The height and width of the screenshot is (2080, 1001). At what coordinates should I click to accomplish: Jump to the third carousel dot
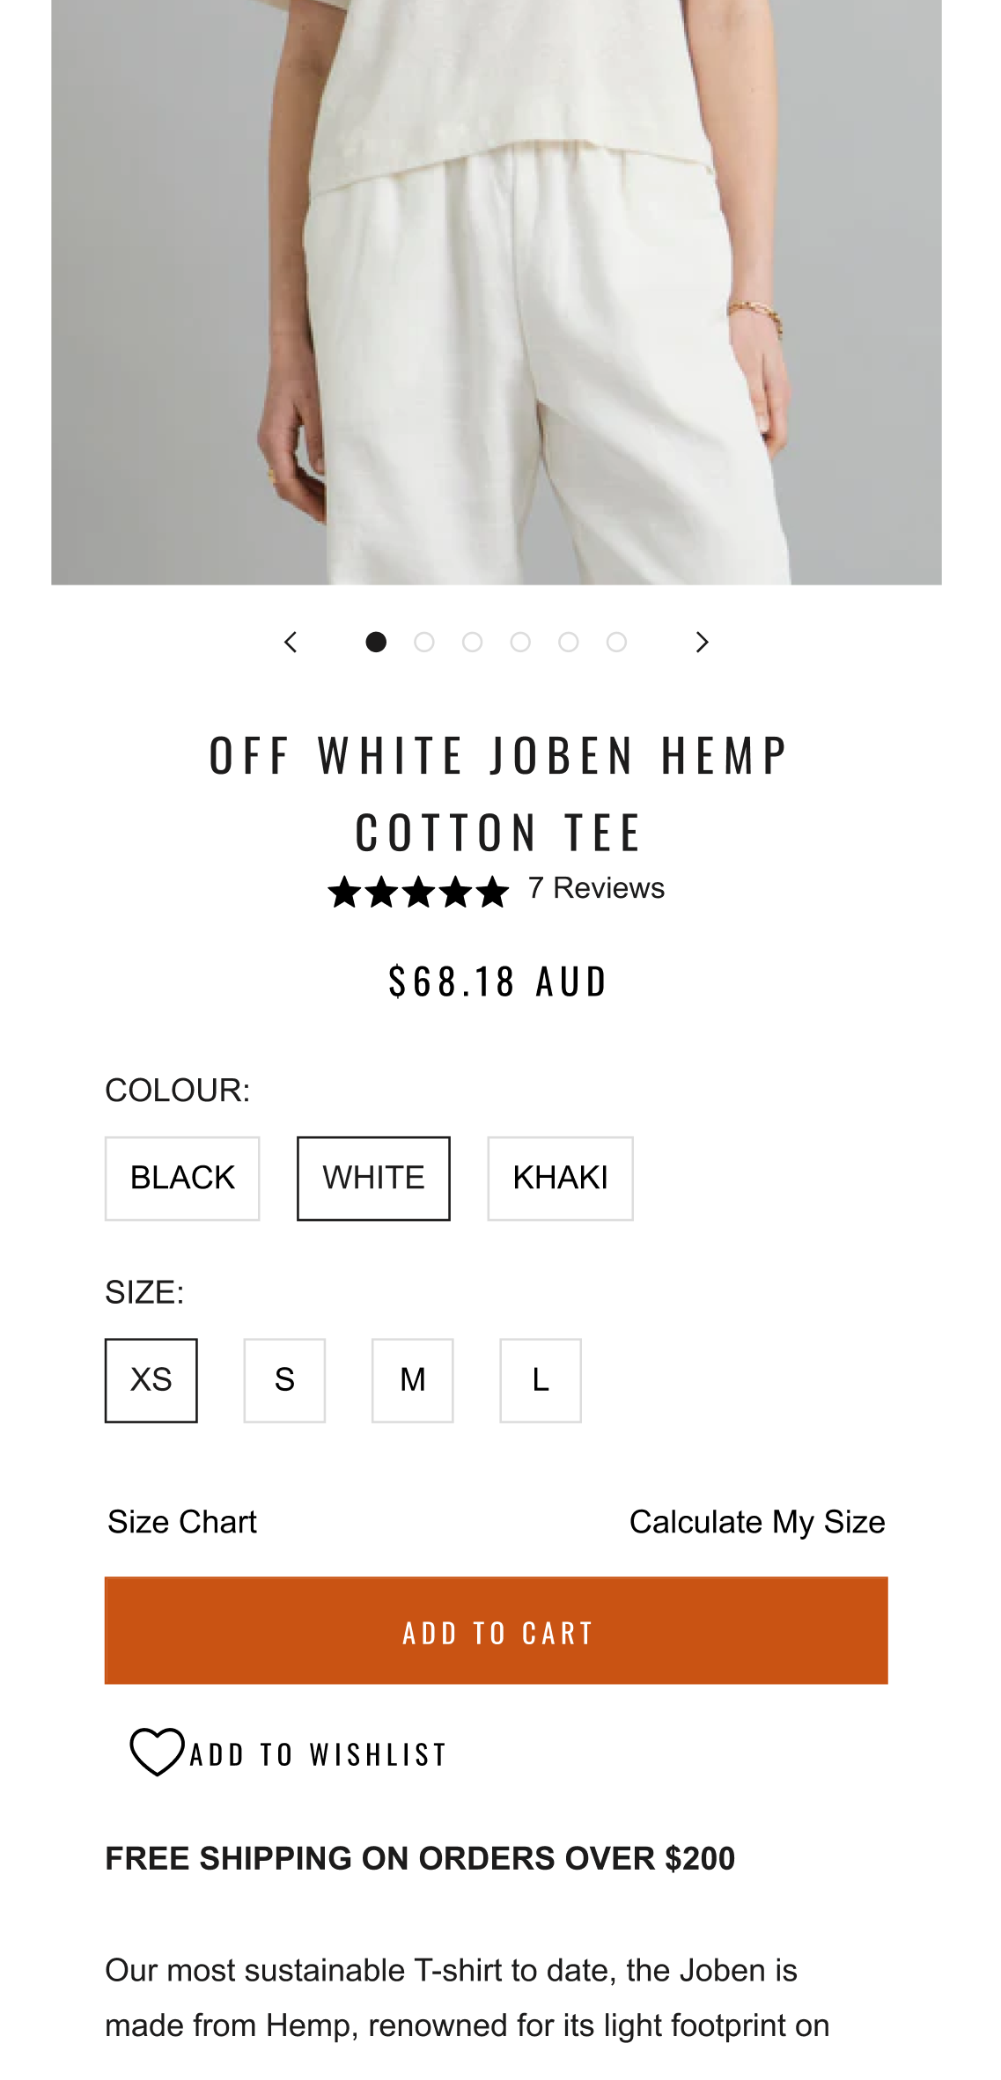point(473,643)
